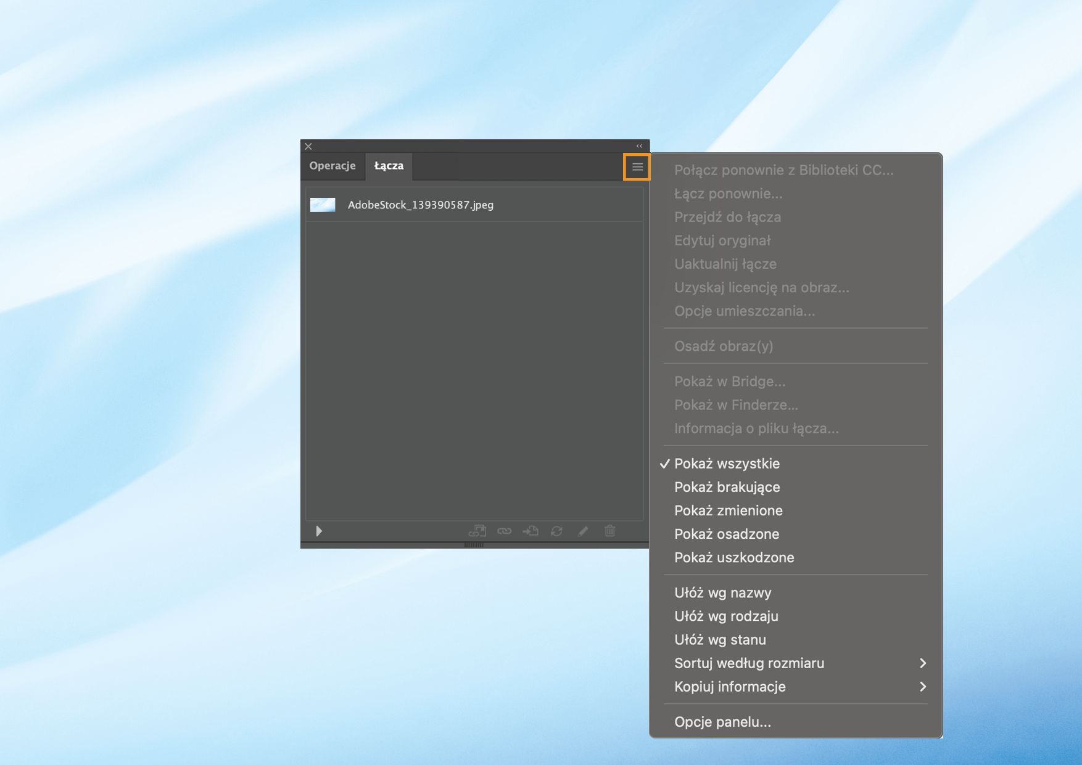Click the trash icon in the Łącza panel
The height and width of the screenshot is (765, 1082).
point(610,531)
